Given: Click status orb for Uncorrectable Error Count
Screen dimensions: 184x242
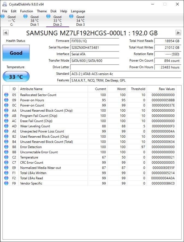Looking at the screenshot, I should [x=6, y=152].
